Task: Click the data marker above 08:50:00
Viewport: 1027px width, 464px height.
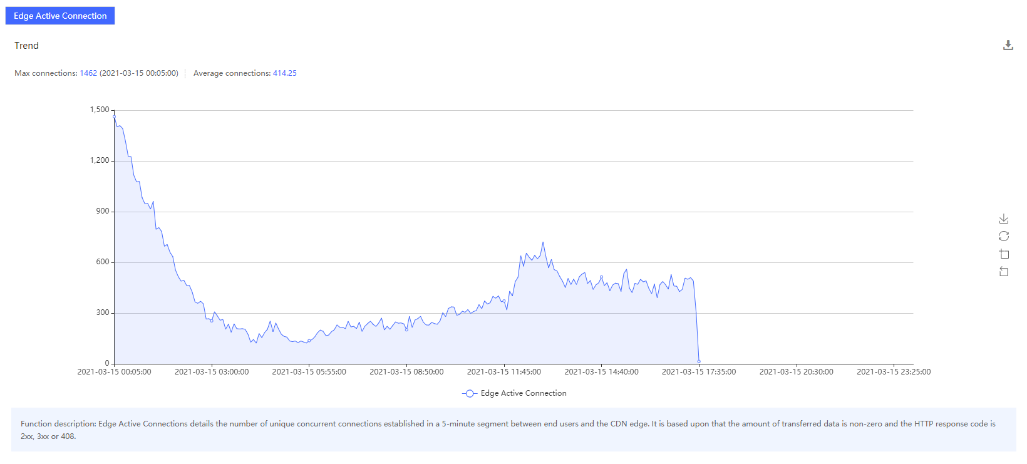Action: 406,329
